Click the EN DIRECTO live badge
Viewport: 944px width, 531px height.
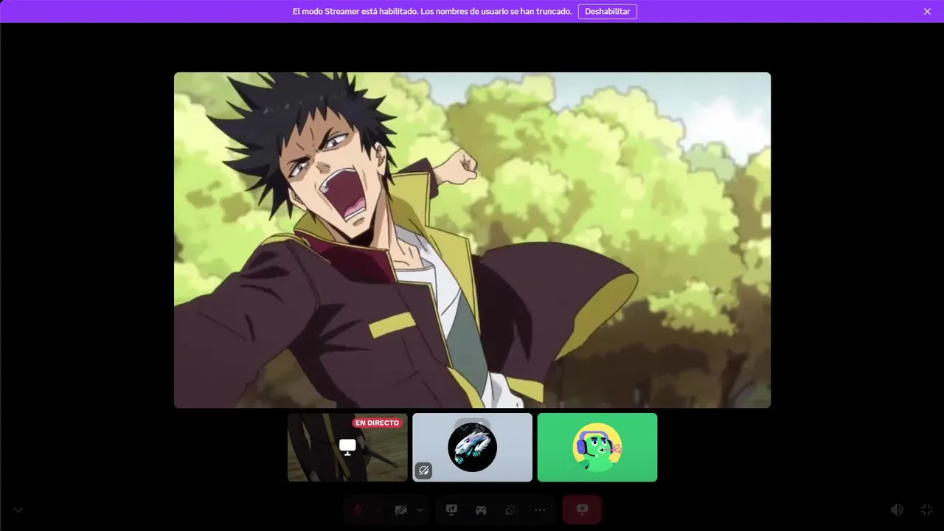(x=377, y=423)
